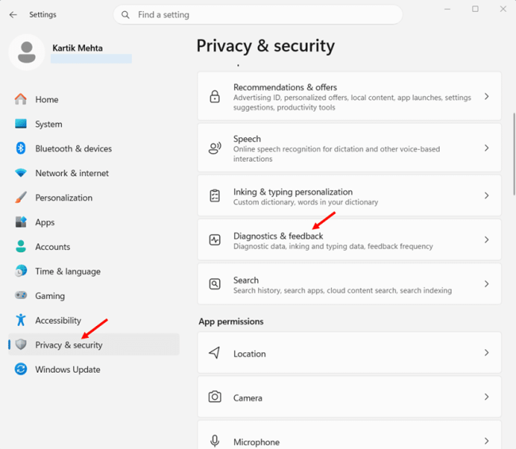Expand the Search settings chevron
The image size is (516, 449).
487,284
